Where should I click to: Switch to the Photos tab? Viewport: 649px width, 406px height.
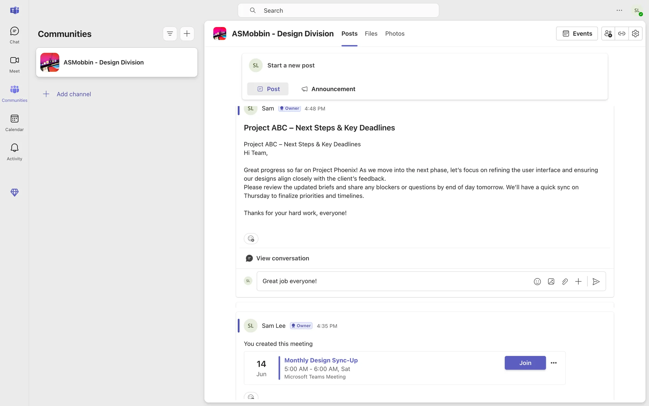(394, 33)
